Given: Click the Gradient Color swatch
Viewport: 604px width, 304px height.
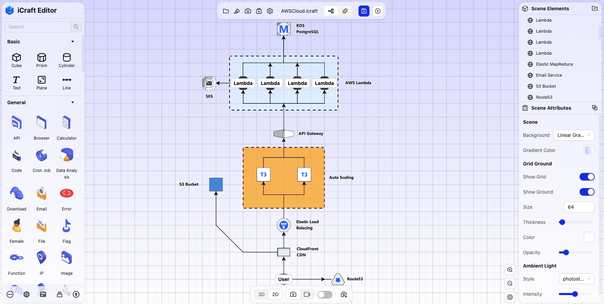Looking at the screenshot, I should pyautogui.click(x=589, y=150).
